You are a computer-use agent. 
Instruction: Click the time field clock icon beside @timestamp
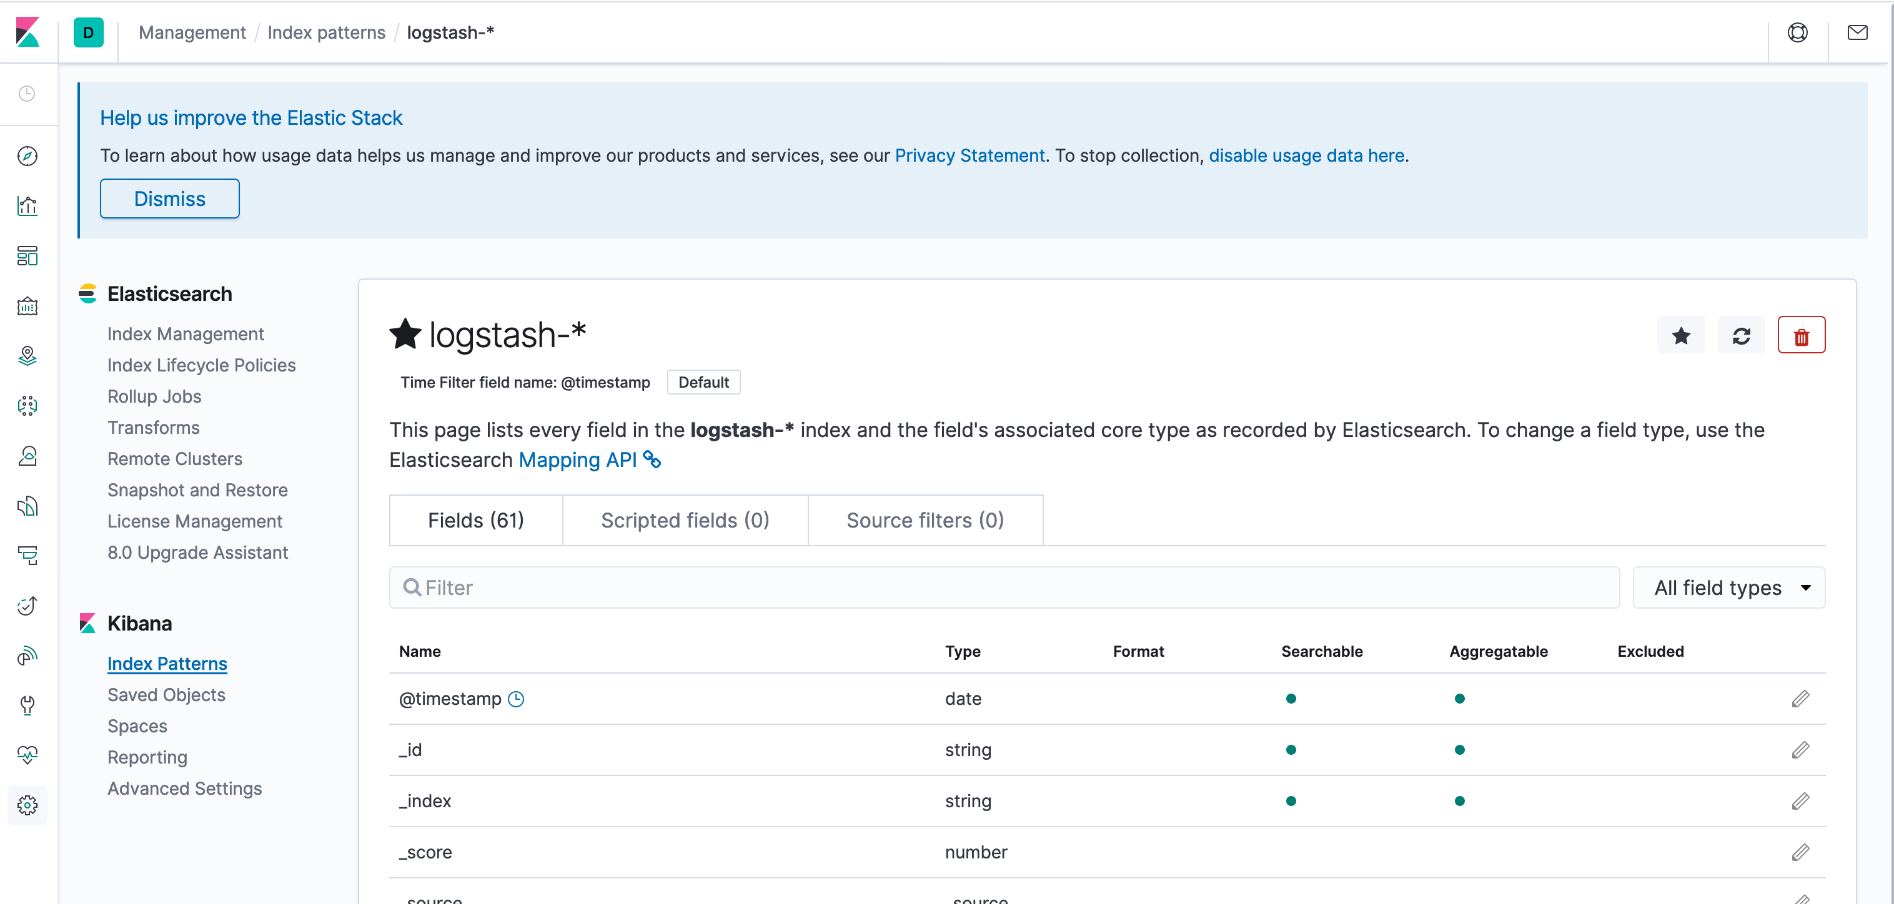pos(516,699)
